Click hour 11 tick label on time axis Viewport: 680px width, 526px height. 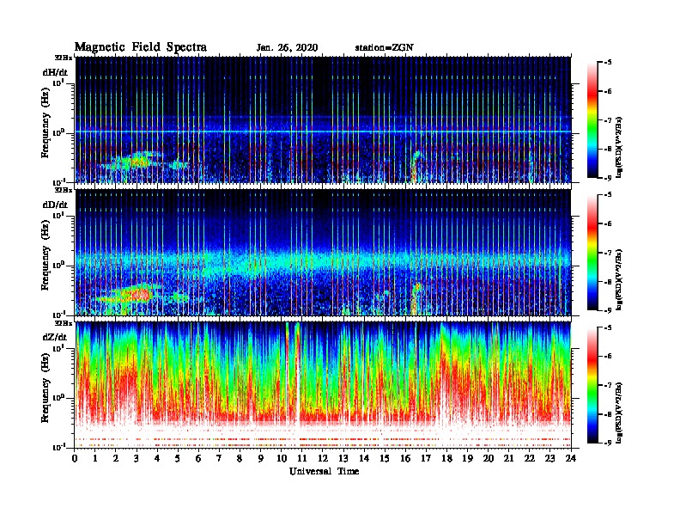(302, 459)
